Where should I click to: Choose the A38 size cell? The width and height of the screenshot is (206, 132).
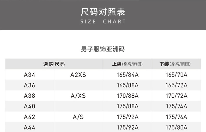tap(29, 96)
